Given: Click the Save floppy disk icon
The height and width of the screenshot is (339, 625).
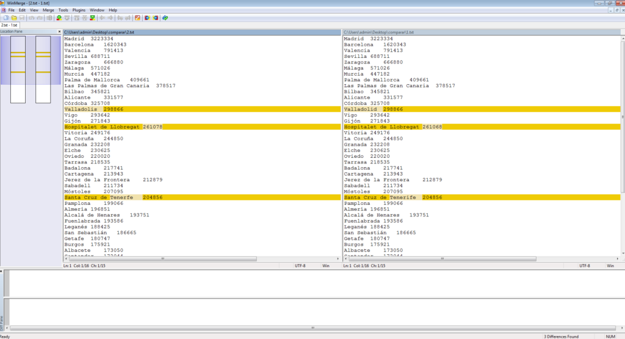Looking at the screenshot, I should coord(22,18).
